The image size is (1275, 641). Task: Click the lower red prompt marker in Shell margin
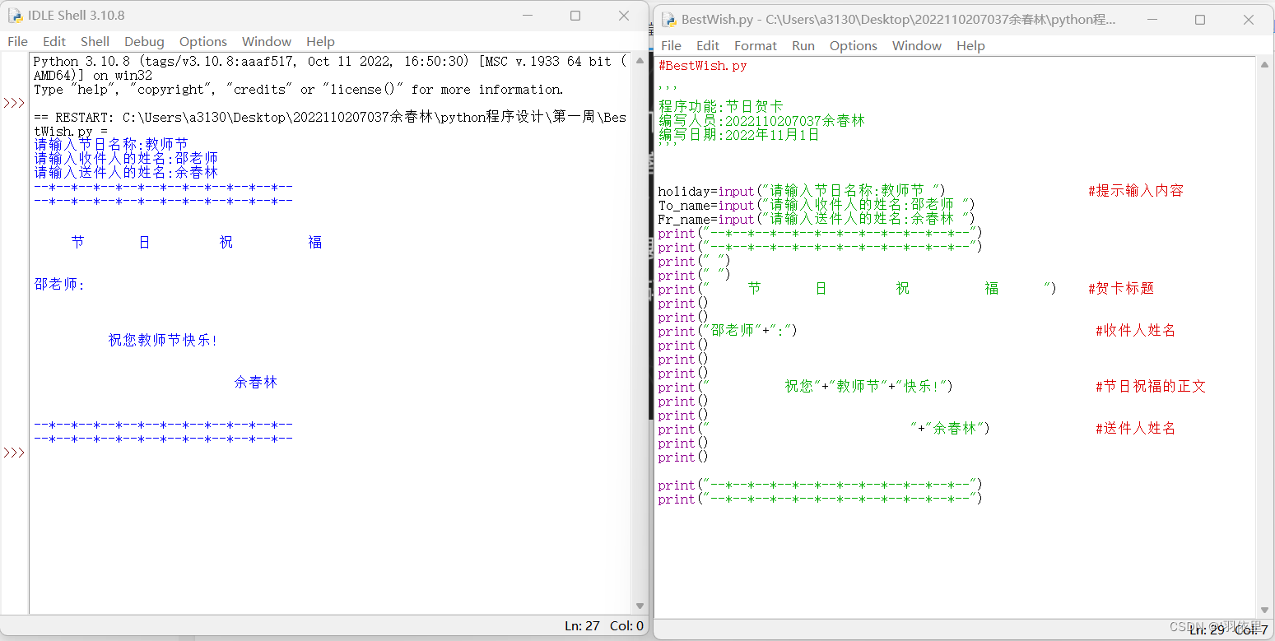coord(14,452)
